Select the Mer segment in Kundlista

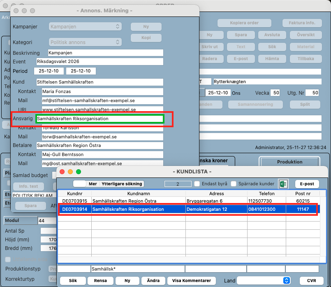tap(93, 184)
